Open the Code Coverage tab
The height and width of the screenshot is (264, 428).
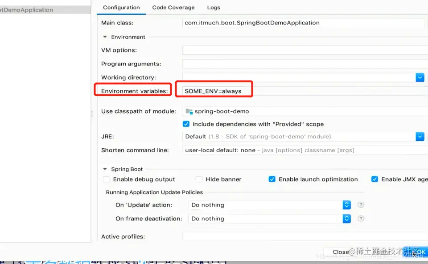coord(173,8)
